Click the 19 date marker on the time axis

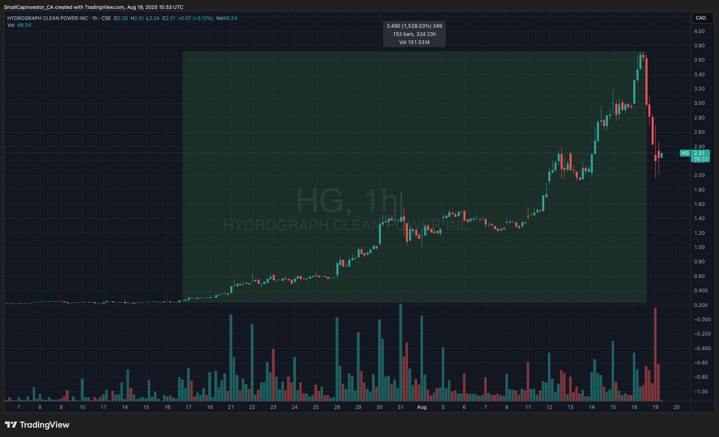point(655,407)
